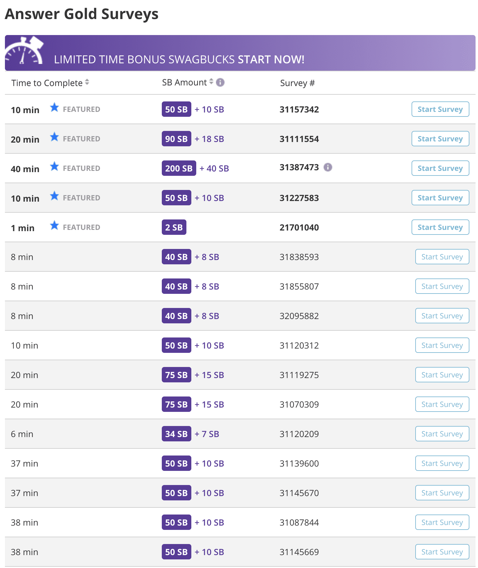Click the 1 min time label
Image resolution: width=478 pixels, height=568 pixels.
click(23, 228)
